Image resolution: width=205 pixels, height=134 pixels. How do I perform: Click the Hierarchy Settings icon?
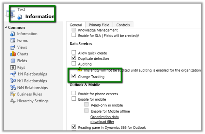[13, 101]
